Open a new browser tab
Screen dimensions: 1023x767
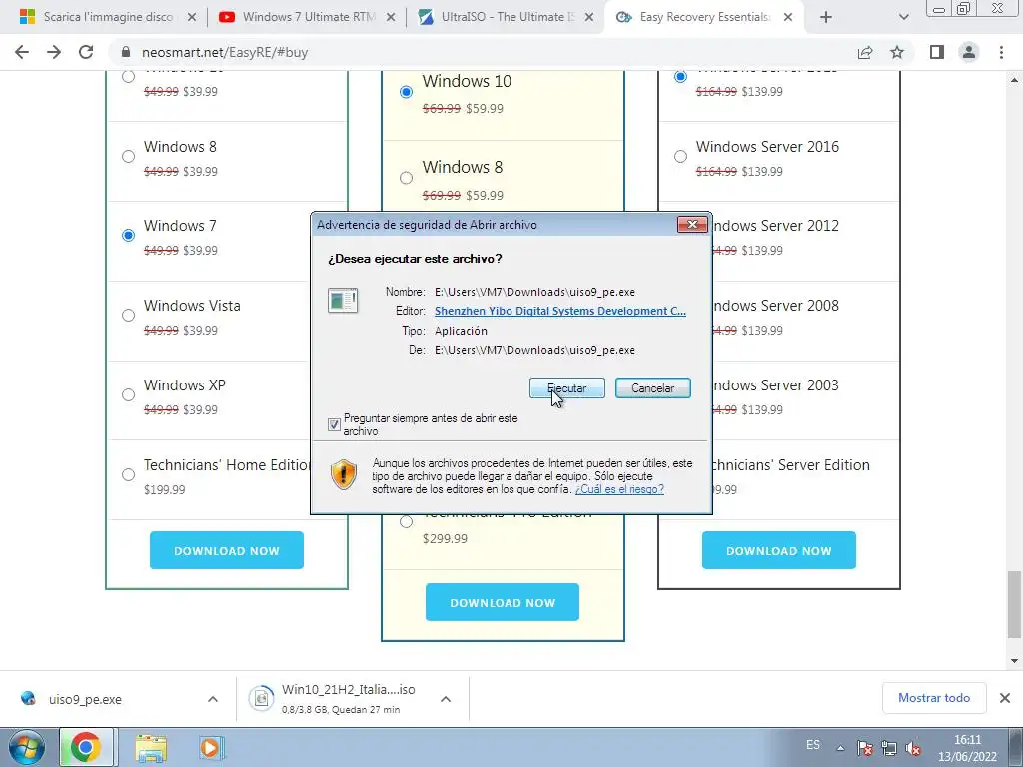coord(826,18)
